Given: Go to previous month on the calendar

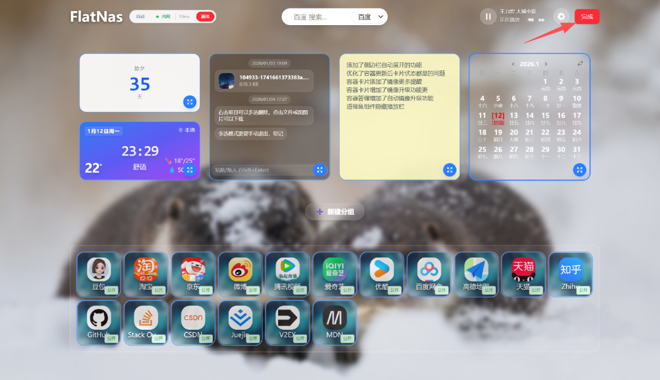Looking at the screenshot, I should [x=513, y=64].
